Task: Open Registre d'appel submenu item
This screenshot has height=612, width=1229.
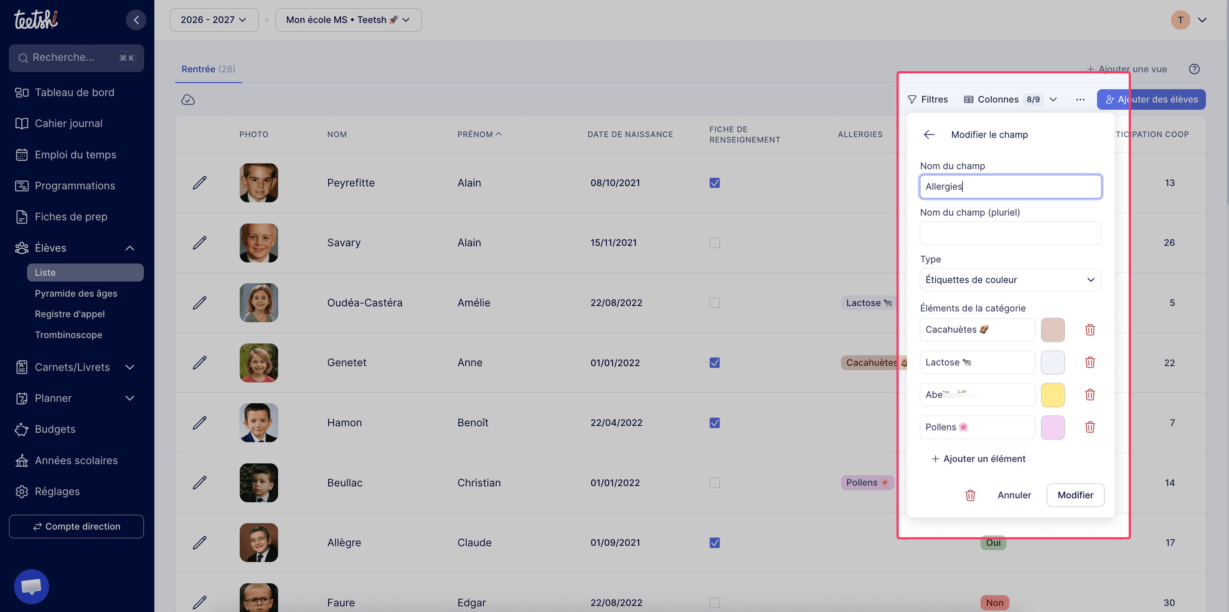Action: 70,314
